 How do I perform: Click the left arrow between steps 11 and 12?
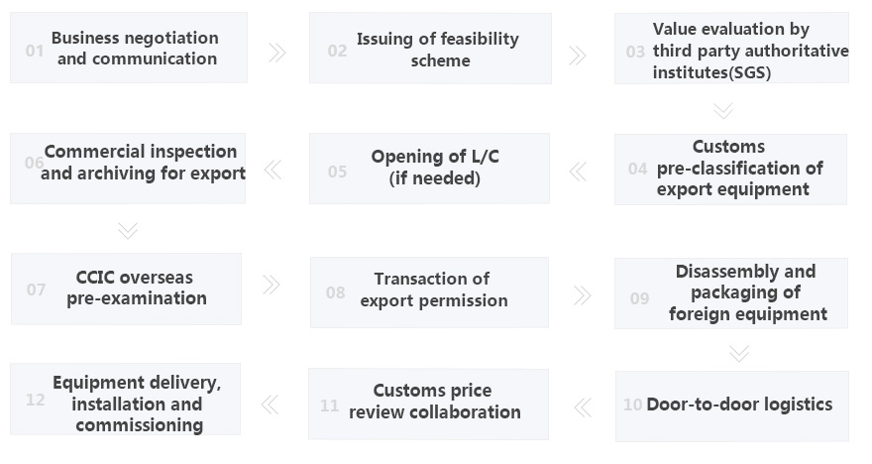pyautogui.click(x=269, y=404)
